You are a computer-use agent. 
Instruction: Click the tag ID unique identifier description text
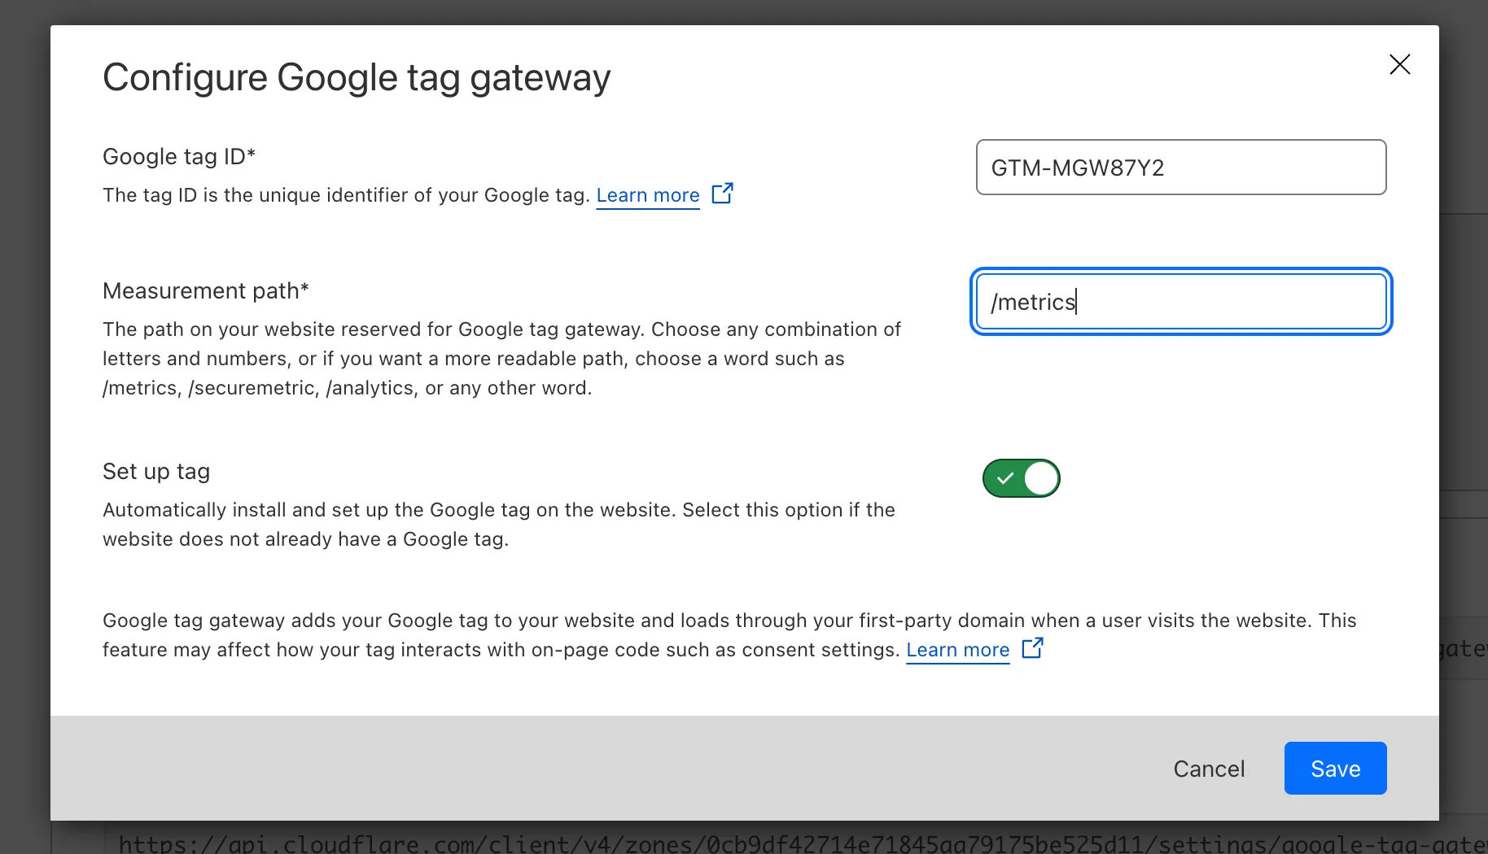[346, 195]
